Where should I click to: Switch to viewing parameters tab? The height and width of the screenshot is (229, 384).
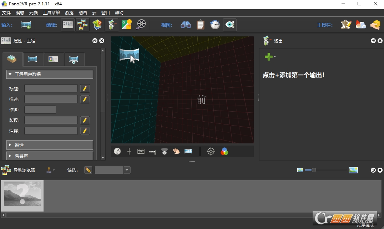[74, 59]
